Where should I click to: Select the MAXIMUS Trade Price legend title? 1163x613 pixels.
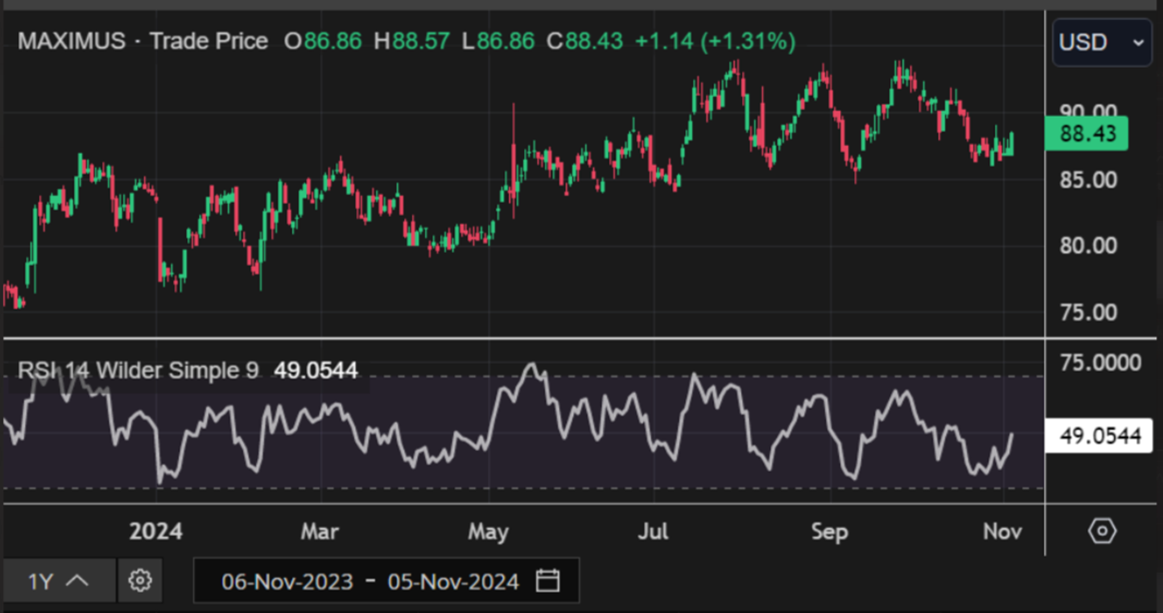(143, 41)
